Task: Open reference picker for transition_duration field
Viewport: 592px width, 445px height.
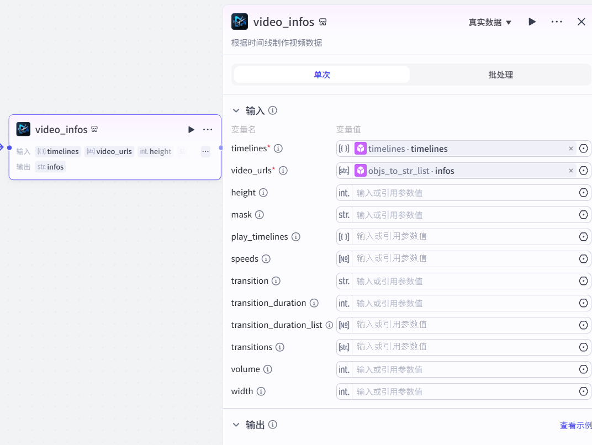Action: click(583, 303)
